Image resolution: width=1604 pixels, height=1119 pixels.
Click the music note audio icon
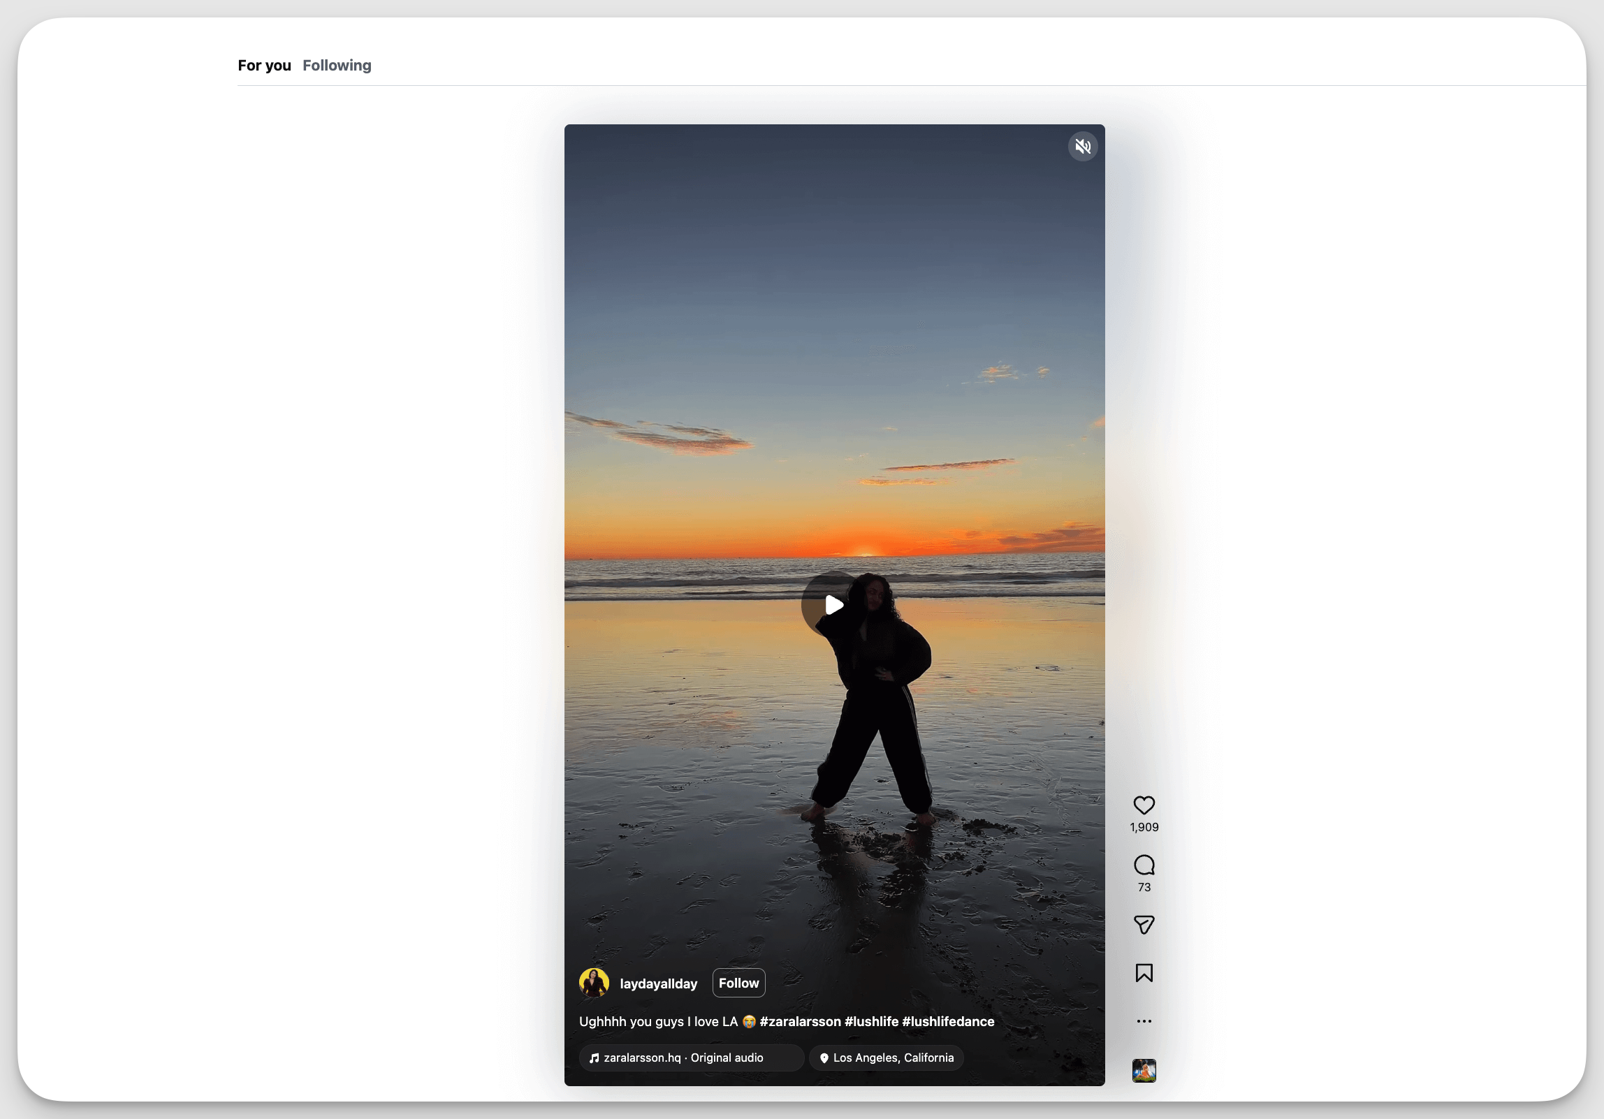[595, 1058]
